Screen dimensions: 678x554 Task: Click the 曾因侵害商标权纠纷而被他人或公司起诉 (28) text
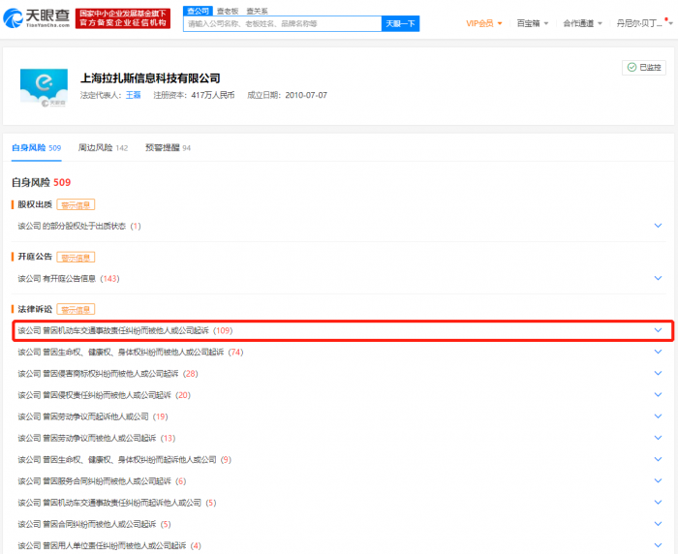coord(120,374)
